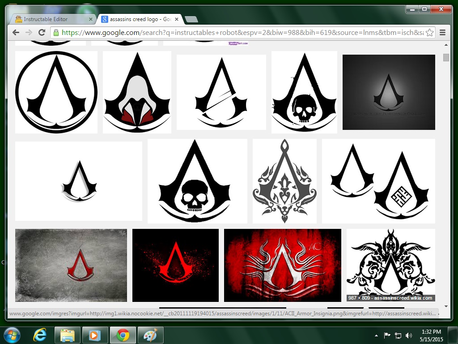Click the network status icon in the tray

[398, 335]
